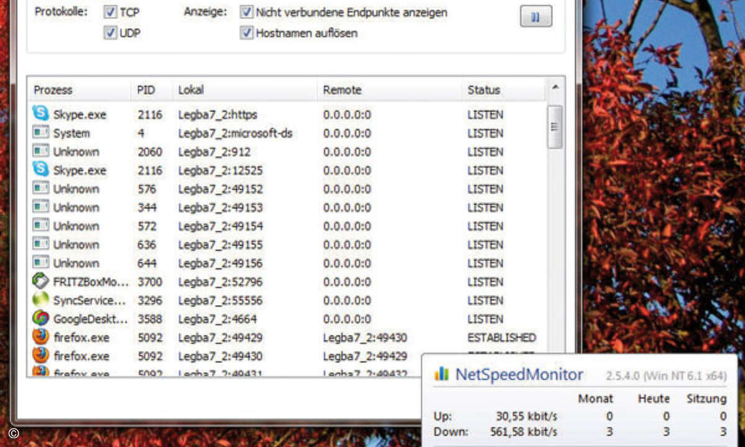
Task: Click Unknown process icon with PID 2060
Action: [40, 151]
